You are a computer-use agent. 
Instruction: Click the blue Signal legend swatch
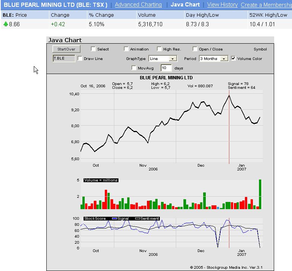click(114, 219)
